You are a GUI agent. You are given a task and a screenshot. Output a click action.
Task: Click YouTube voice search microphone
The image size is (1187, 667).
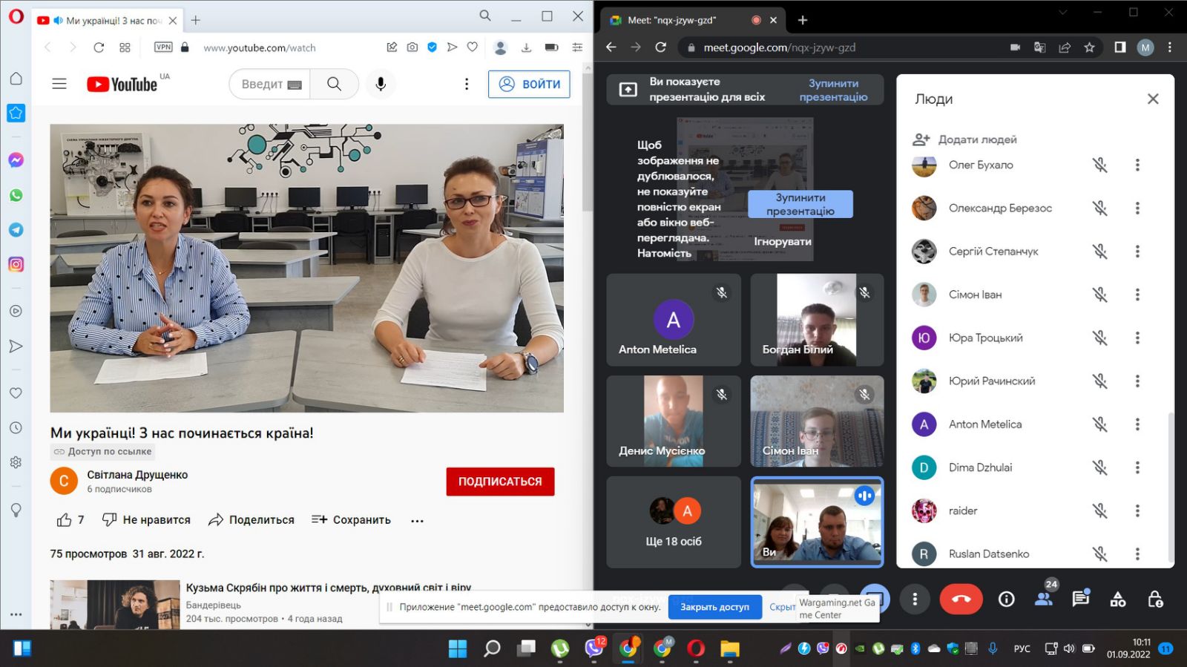[x=381, y=84]
